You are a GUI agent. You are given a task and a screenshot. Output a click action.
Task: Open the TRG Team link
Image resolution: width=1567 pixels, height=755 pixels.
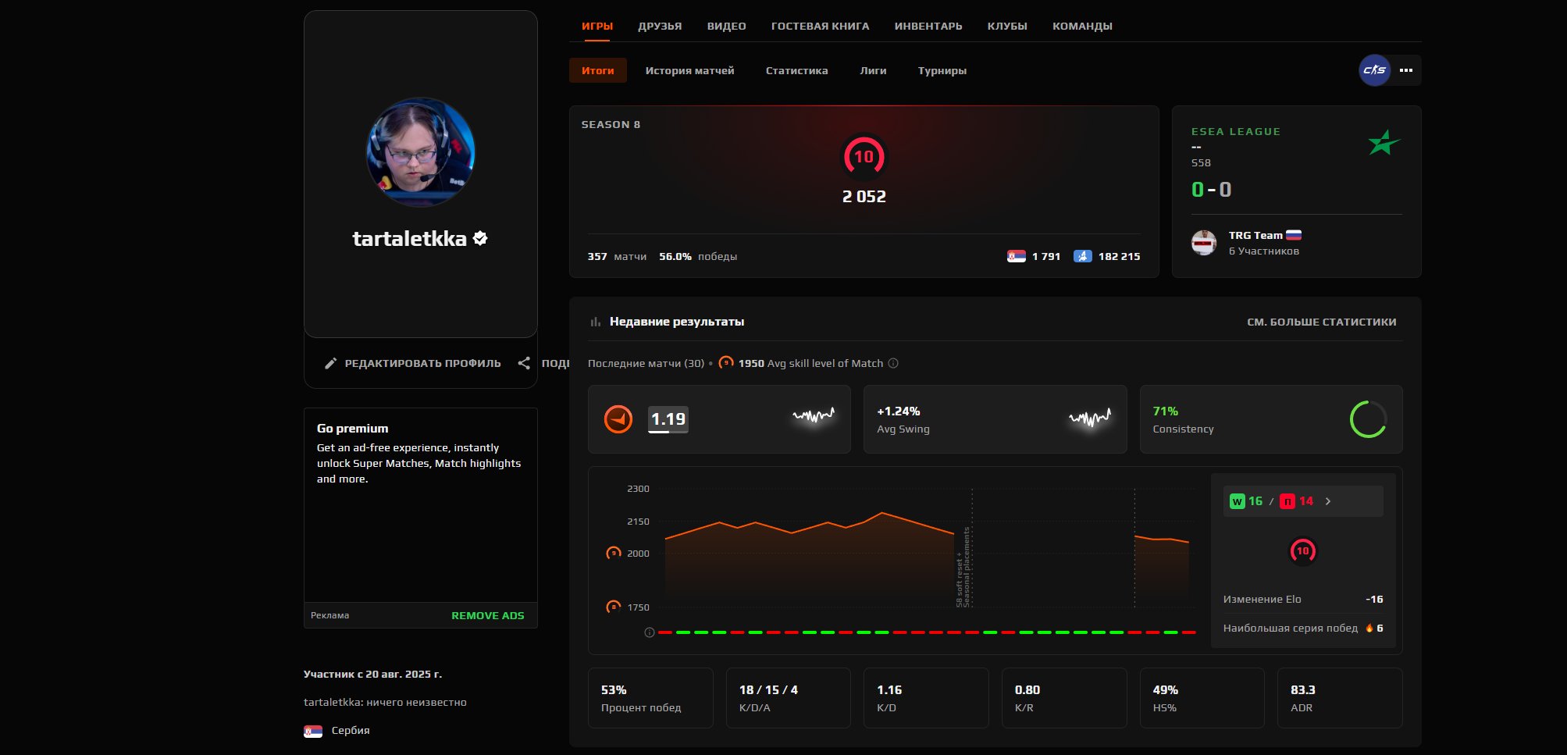click(x=1255, y=235)
